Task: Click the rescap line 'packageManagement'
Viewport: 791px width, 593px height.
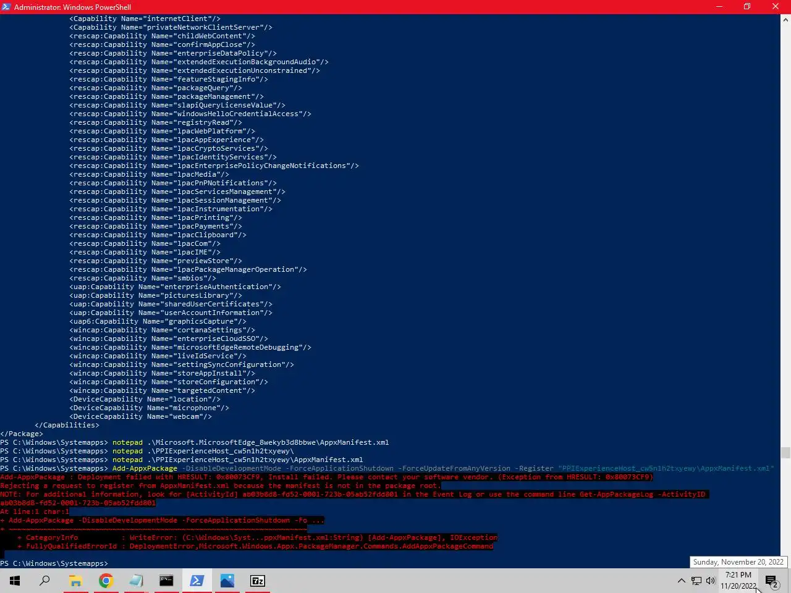Action: [x=166, y=96]
